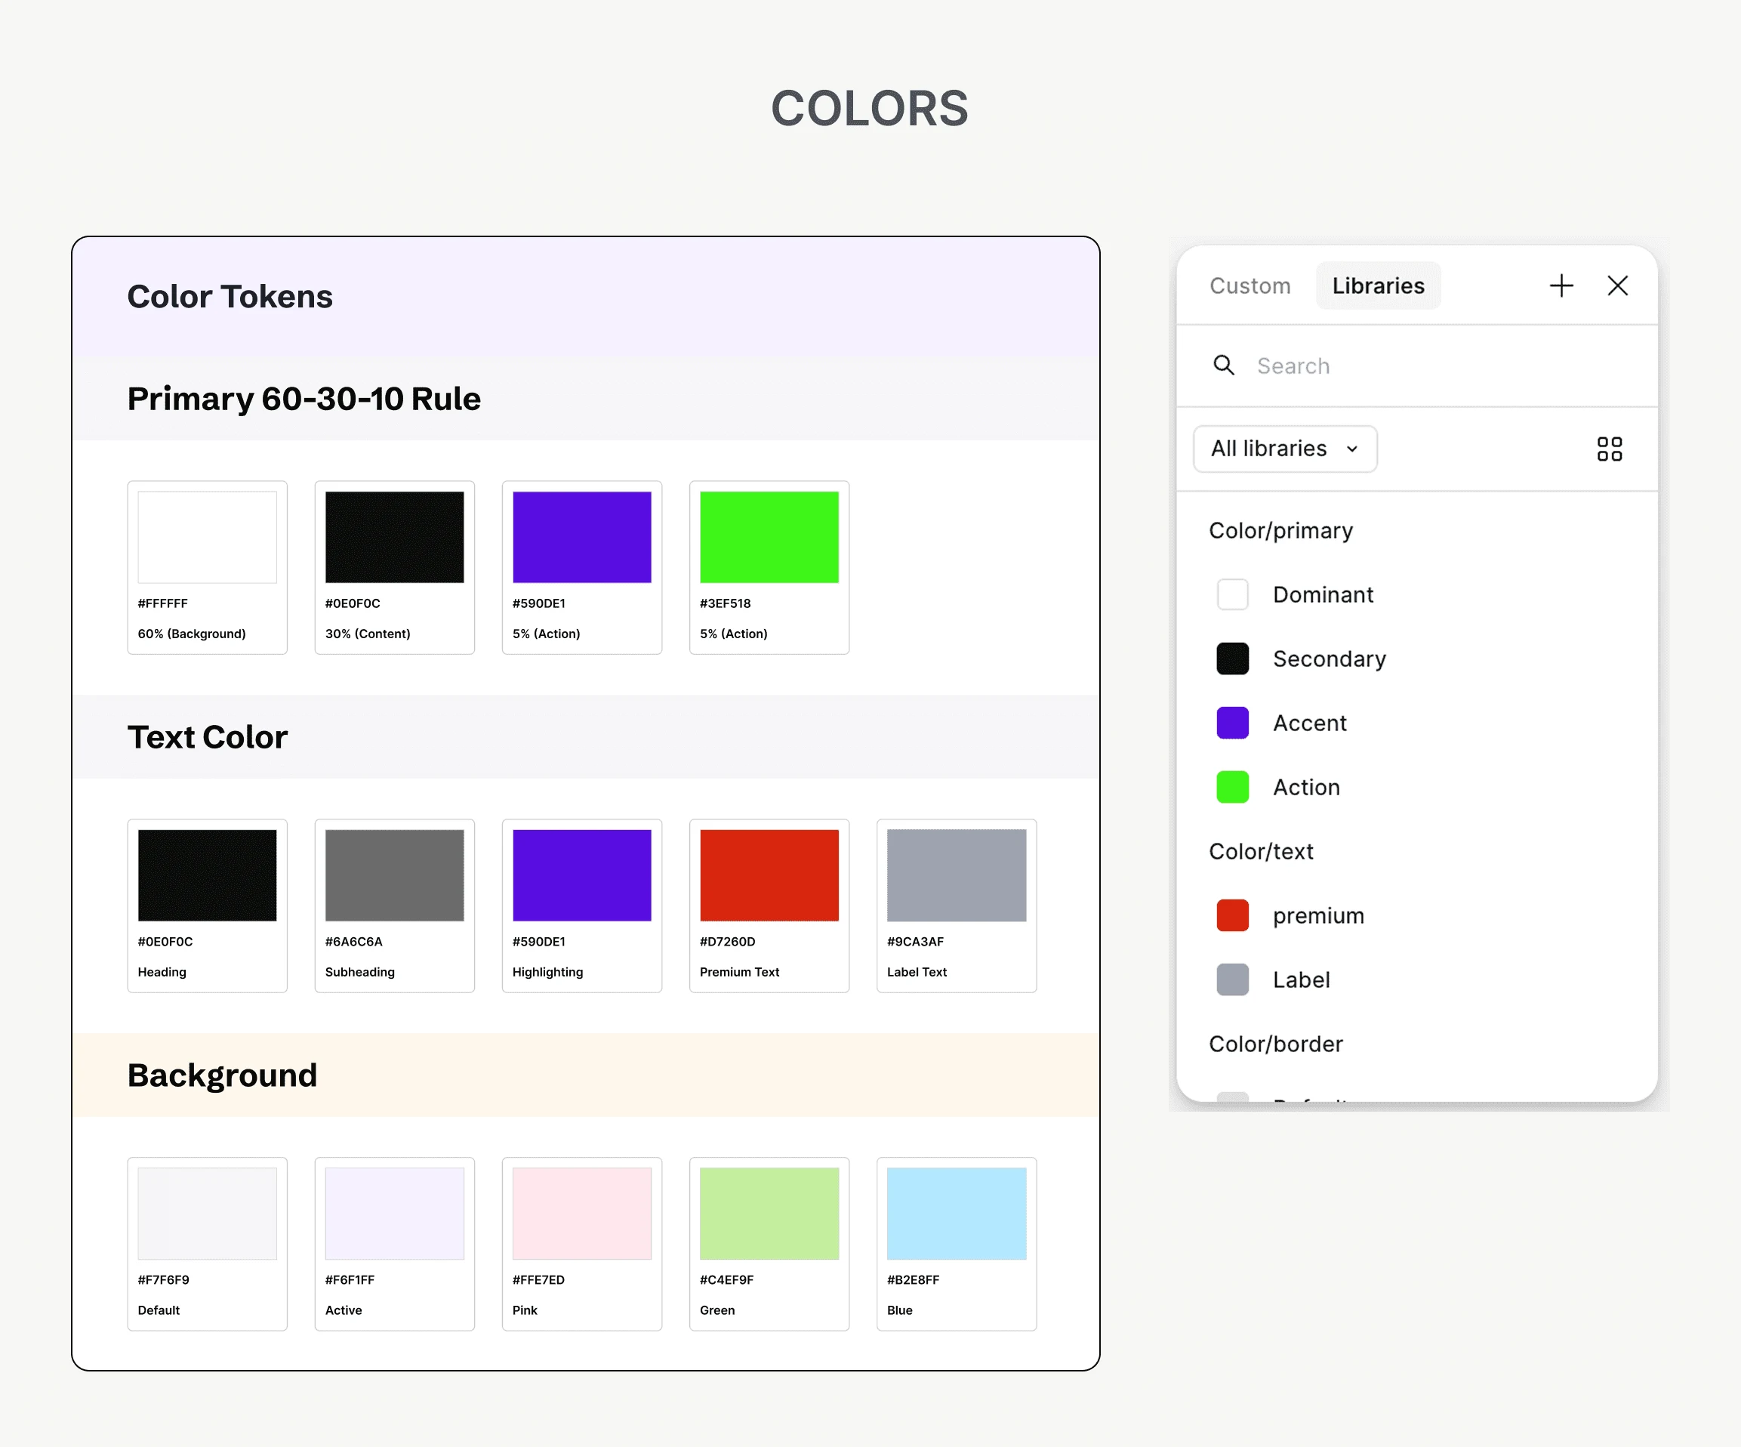The image size is (1741, 1447).
Task: Pick the Accent purple swatch
Action: [1233, 723]
